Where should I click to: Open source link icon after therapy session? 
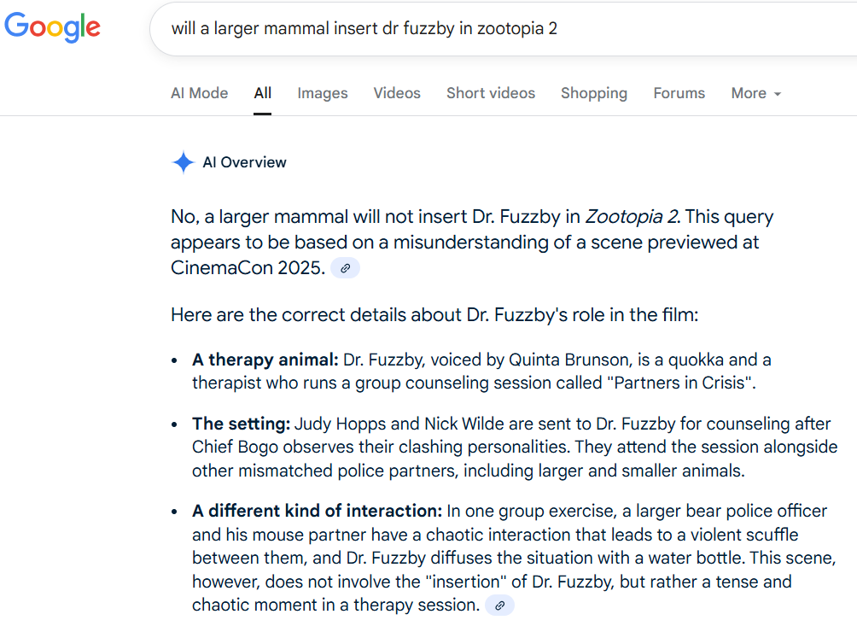click(500, 606)
